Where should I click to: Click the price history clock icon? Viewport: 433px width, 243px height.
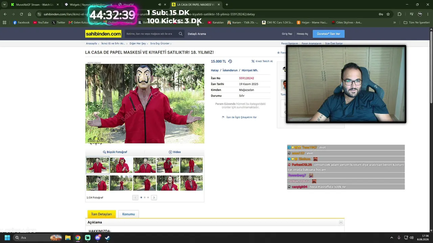click(x=230, y=61)
